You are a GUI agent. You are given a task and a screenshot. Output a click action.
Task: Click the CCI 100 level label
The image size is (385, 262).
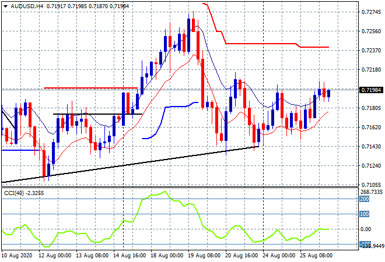(x=365, y=214)
